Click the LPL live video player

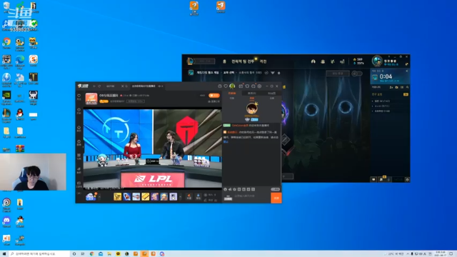pos(152,148)
